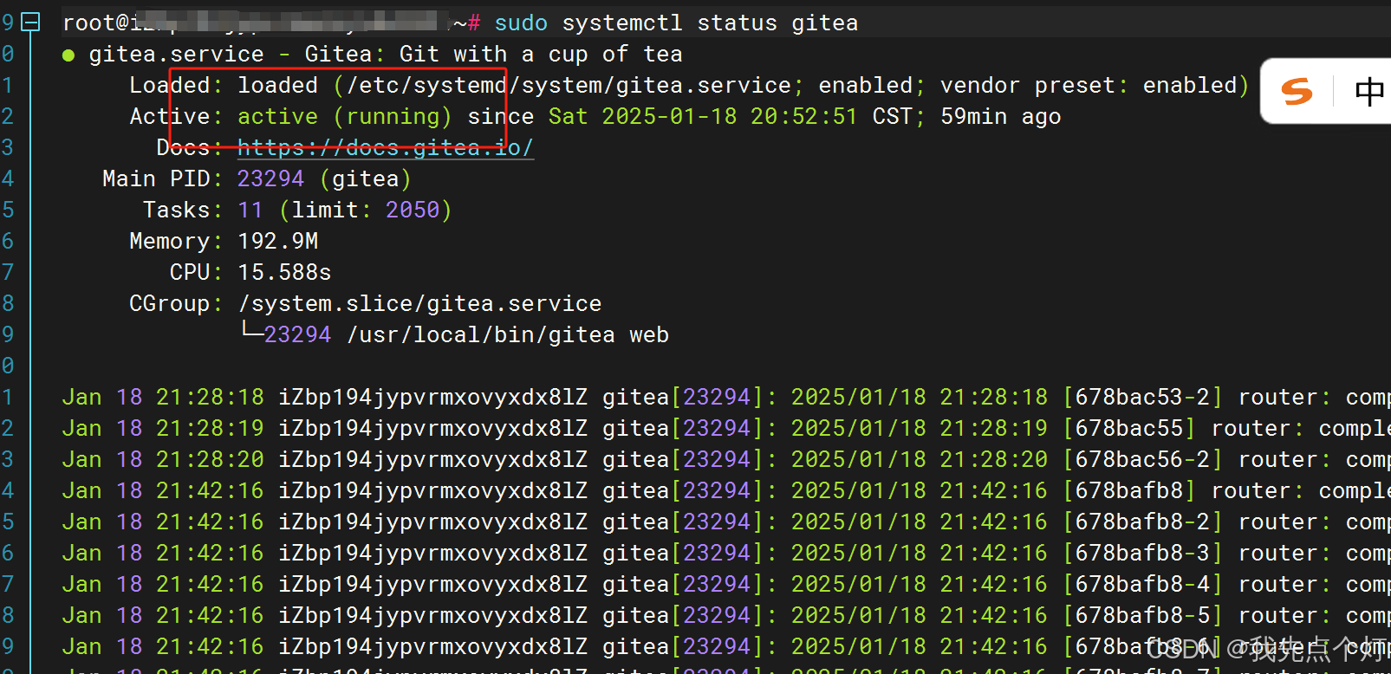This screenshot has width=1391, height=674.
Task: Toggle Chinese input mode 中 indicator
Action: (x=1369, y=91)
